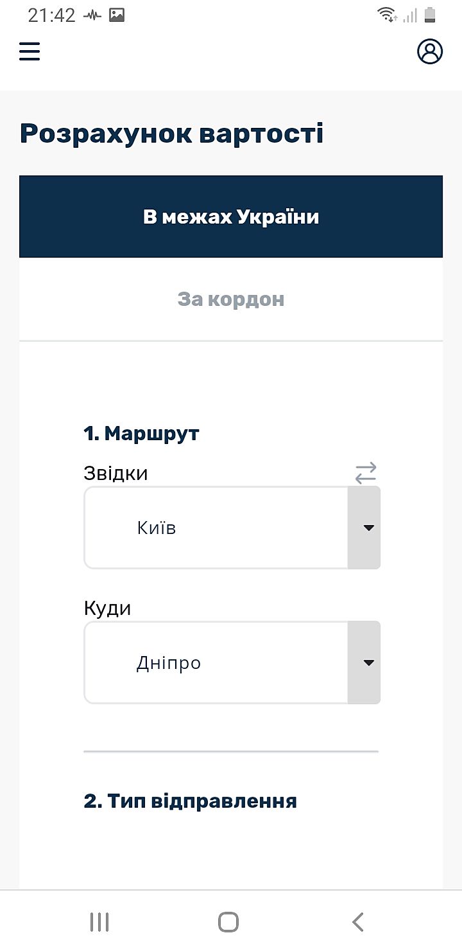Select the Київ origin city field
The width and height of the screenshot is (462, 951).
[216, 528]
